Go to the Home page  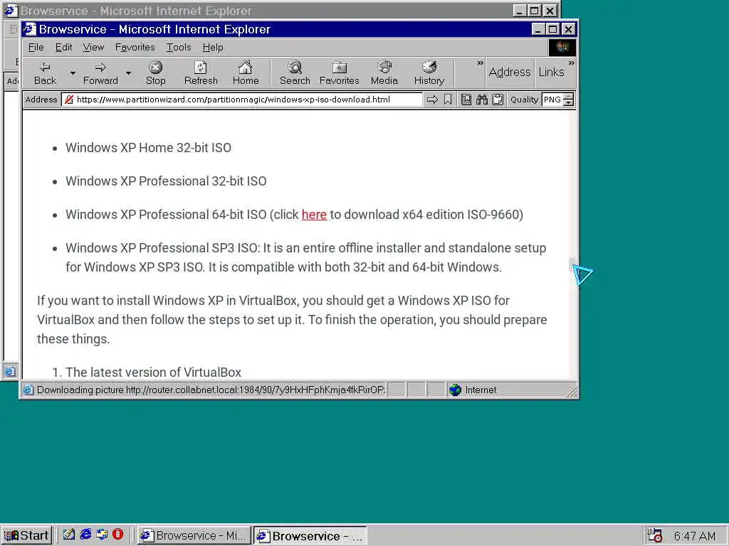(x=246, y=73)
